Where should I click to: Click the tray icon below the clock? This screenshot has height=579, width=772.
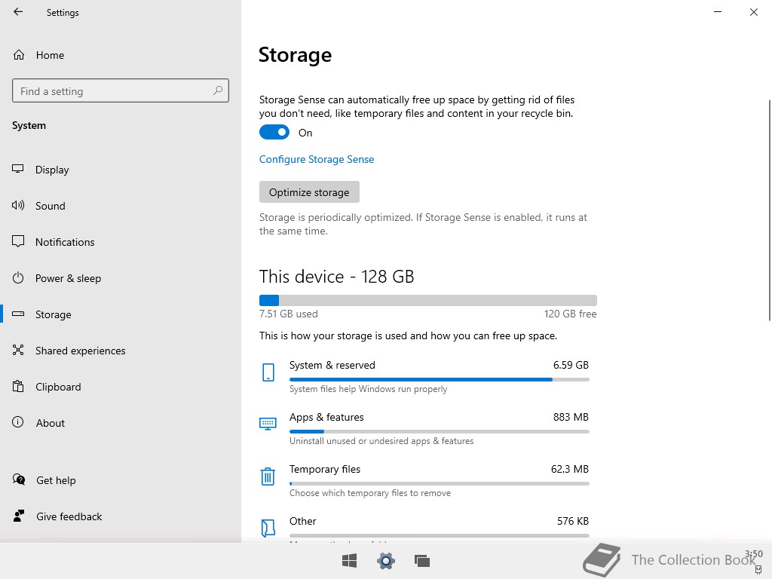pos(758,570)
